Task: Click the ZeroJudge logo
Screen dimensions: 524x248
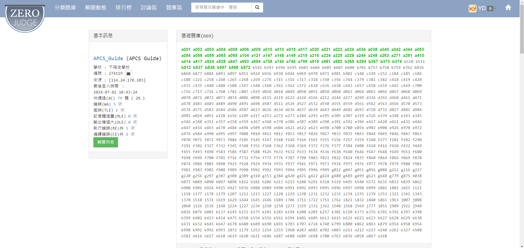Action: coord(25,18)
